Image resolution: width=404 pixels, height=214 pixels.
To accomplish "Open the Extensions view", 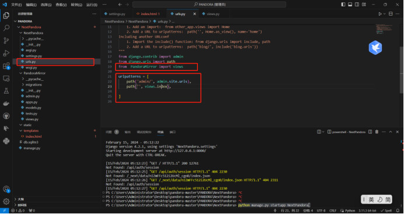I will 6,66.
